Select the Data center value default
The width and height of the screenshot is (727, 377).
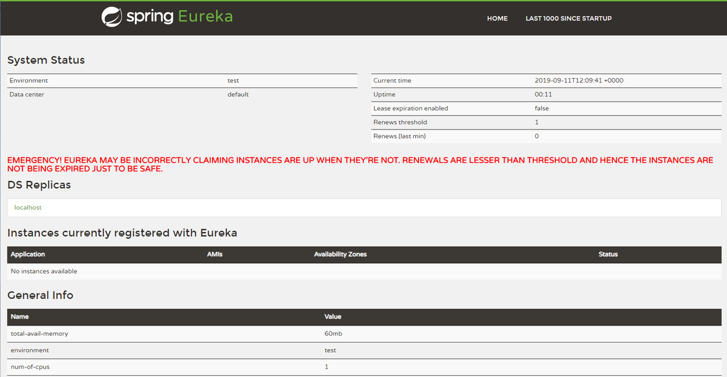coord(238,94)
